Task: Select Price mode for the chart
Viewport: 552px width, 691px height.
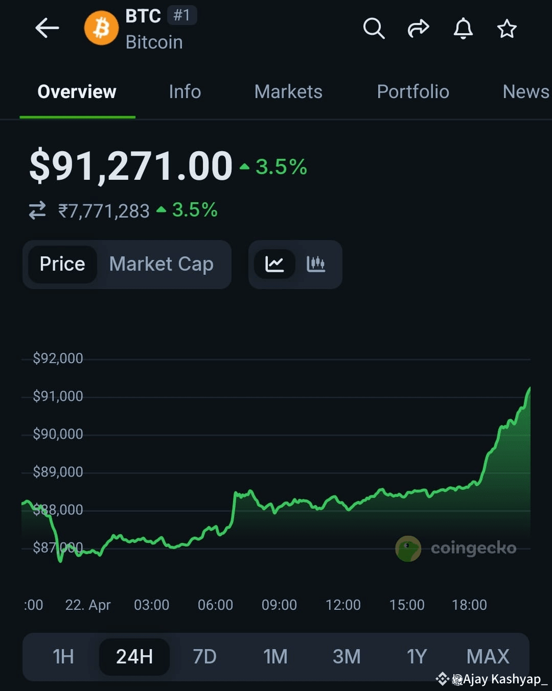Action: click(62, 264)
